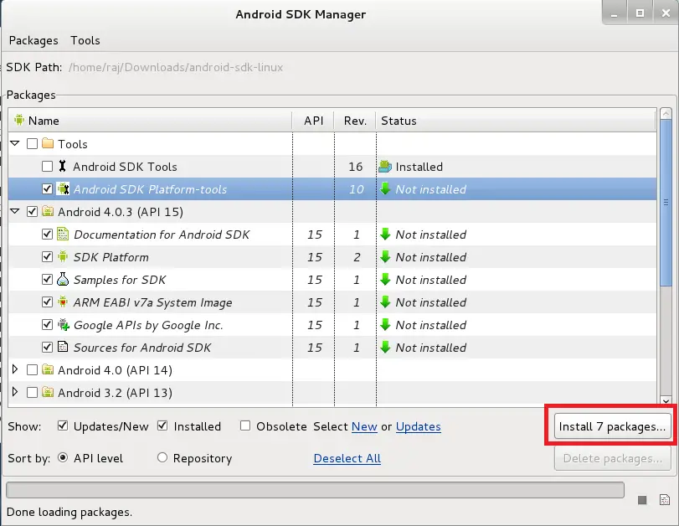Viewport: 679px width, 526px height.
Task: Click the Deselect All link
Action: pyautogui.click(x=347, y=458)
